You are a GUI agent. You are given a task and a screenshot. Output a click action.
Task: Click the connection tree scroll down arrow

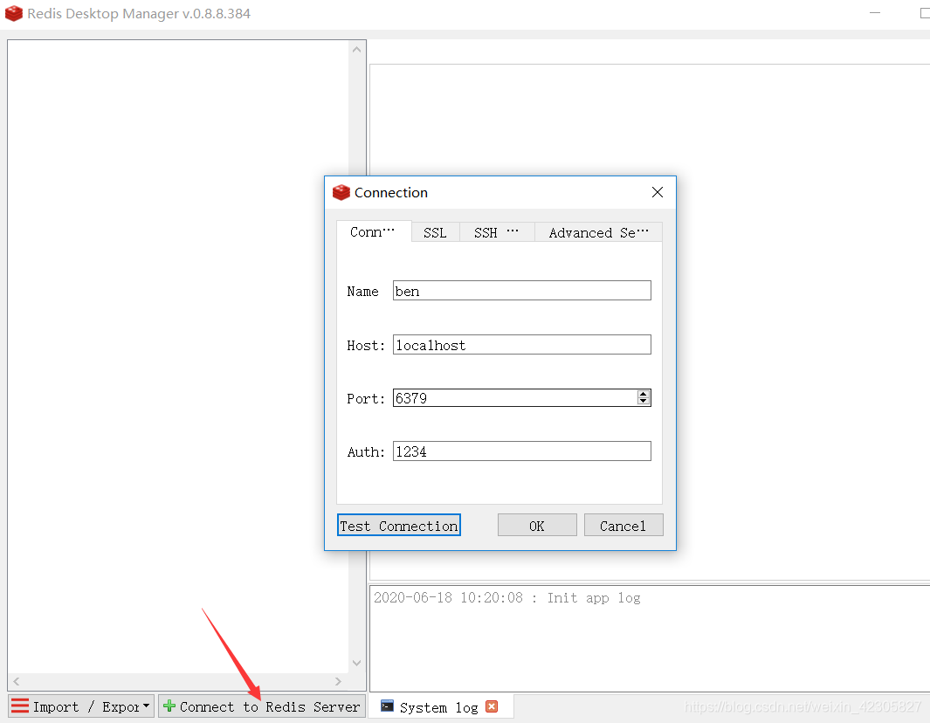point(356,663)
